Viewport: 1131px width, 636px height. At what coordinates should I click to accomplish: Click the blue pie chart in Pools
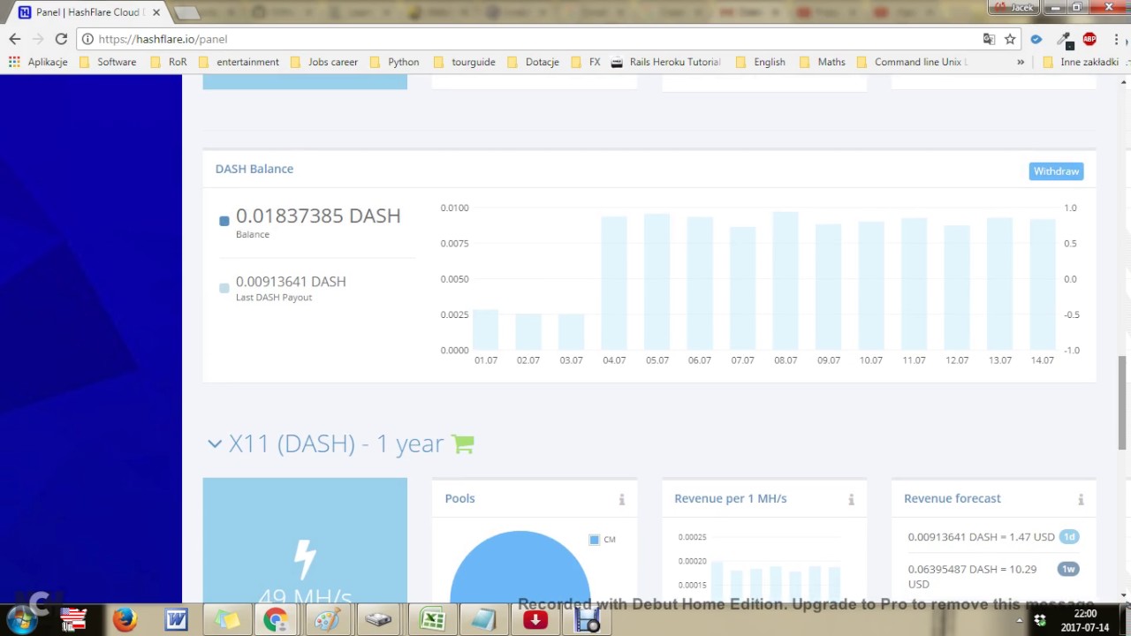(520, 565)
